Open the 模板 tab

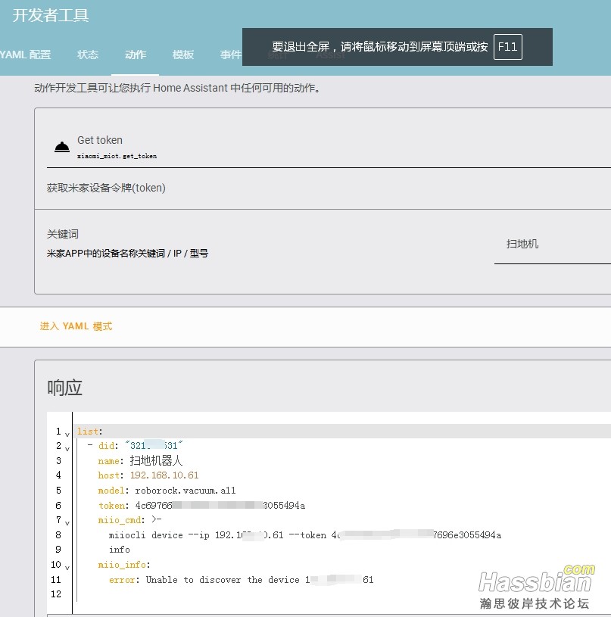(x=183, y=55)
